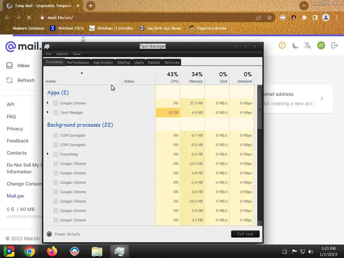The image size is (344, 258).
Task: Open the Privacy link
Action: point(15,129)
